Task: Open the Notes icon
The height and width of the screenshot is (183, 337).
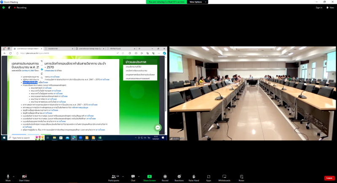Action: click(x=241, y=176)
